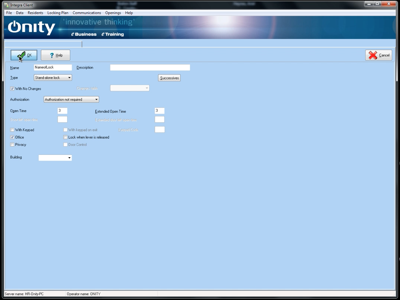Click the red X Cancel button
This screenshot has width=400, height=300.
378,55
